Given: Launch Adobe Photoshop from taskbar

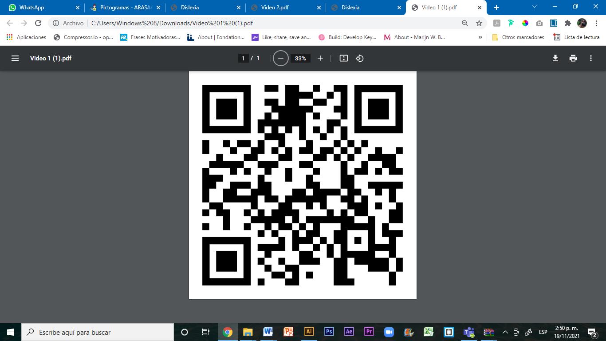Looking at the screenshot, I should 329,332.
